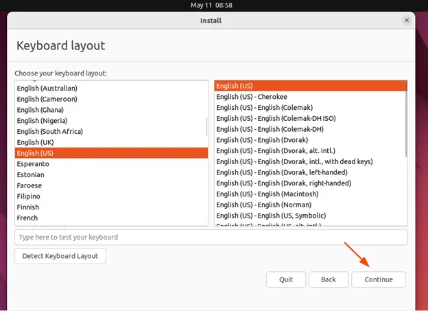Click Detect Keyboard Layout button
The width and height of the screenshot is (428, 311).
click(x=60, y=256)
